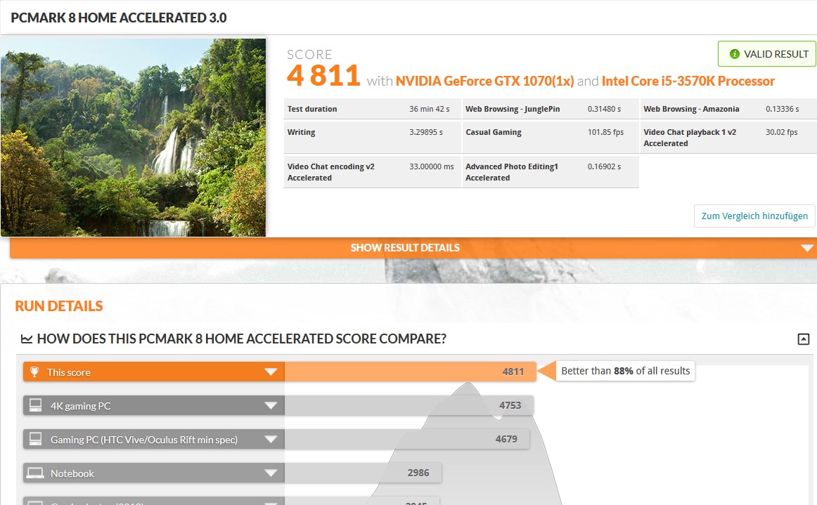Click the 4K gaming PC bar showing 4753
Viewport: 817px width, 505px height.
coord(408,406)
